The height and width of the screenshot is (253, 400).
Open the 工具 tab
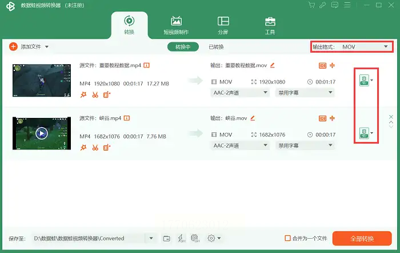tap(270, 25)
